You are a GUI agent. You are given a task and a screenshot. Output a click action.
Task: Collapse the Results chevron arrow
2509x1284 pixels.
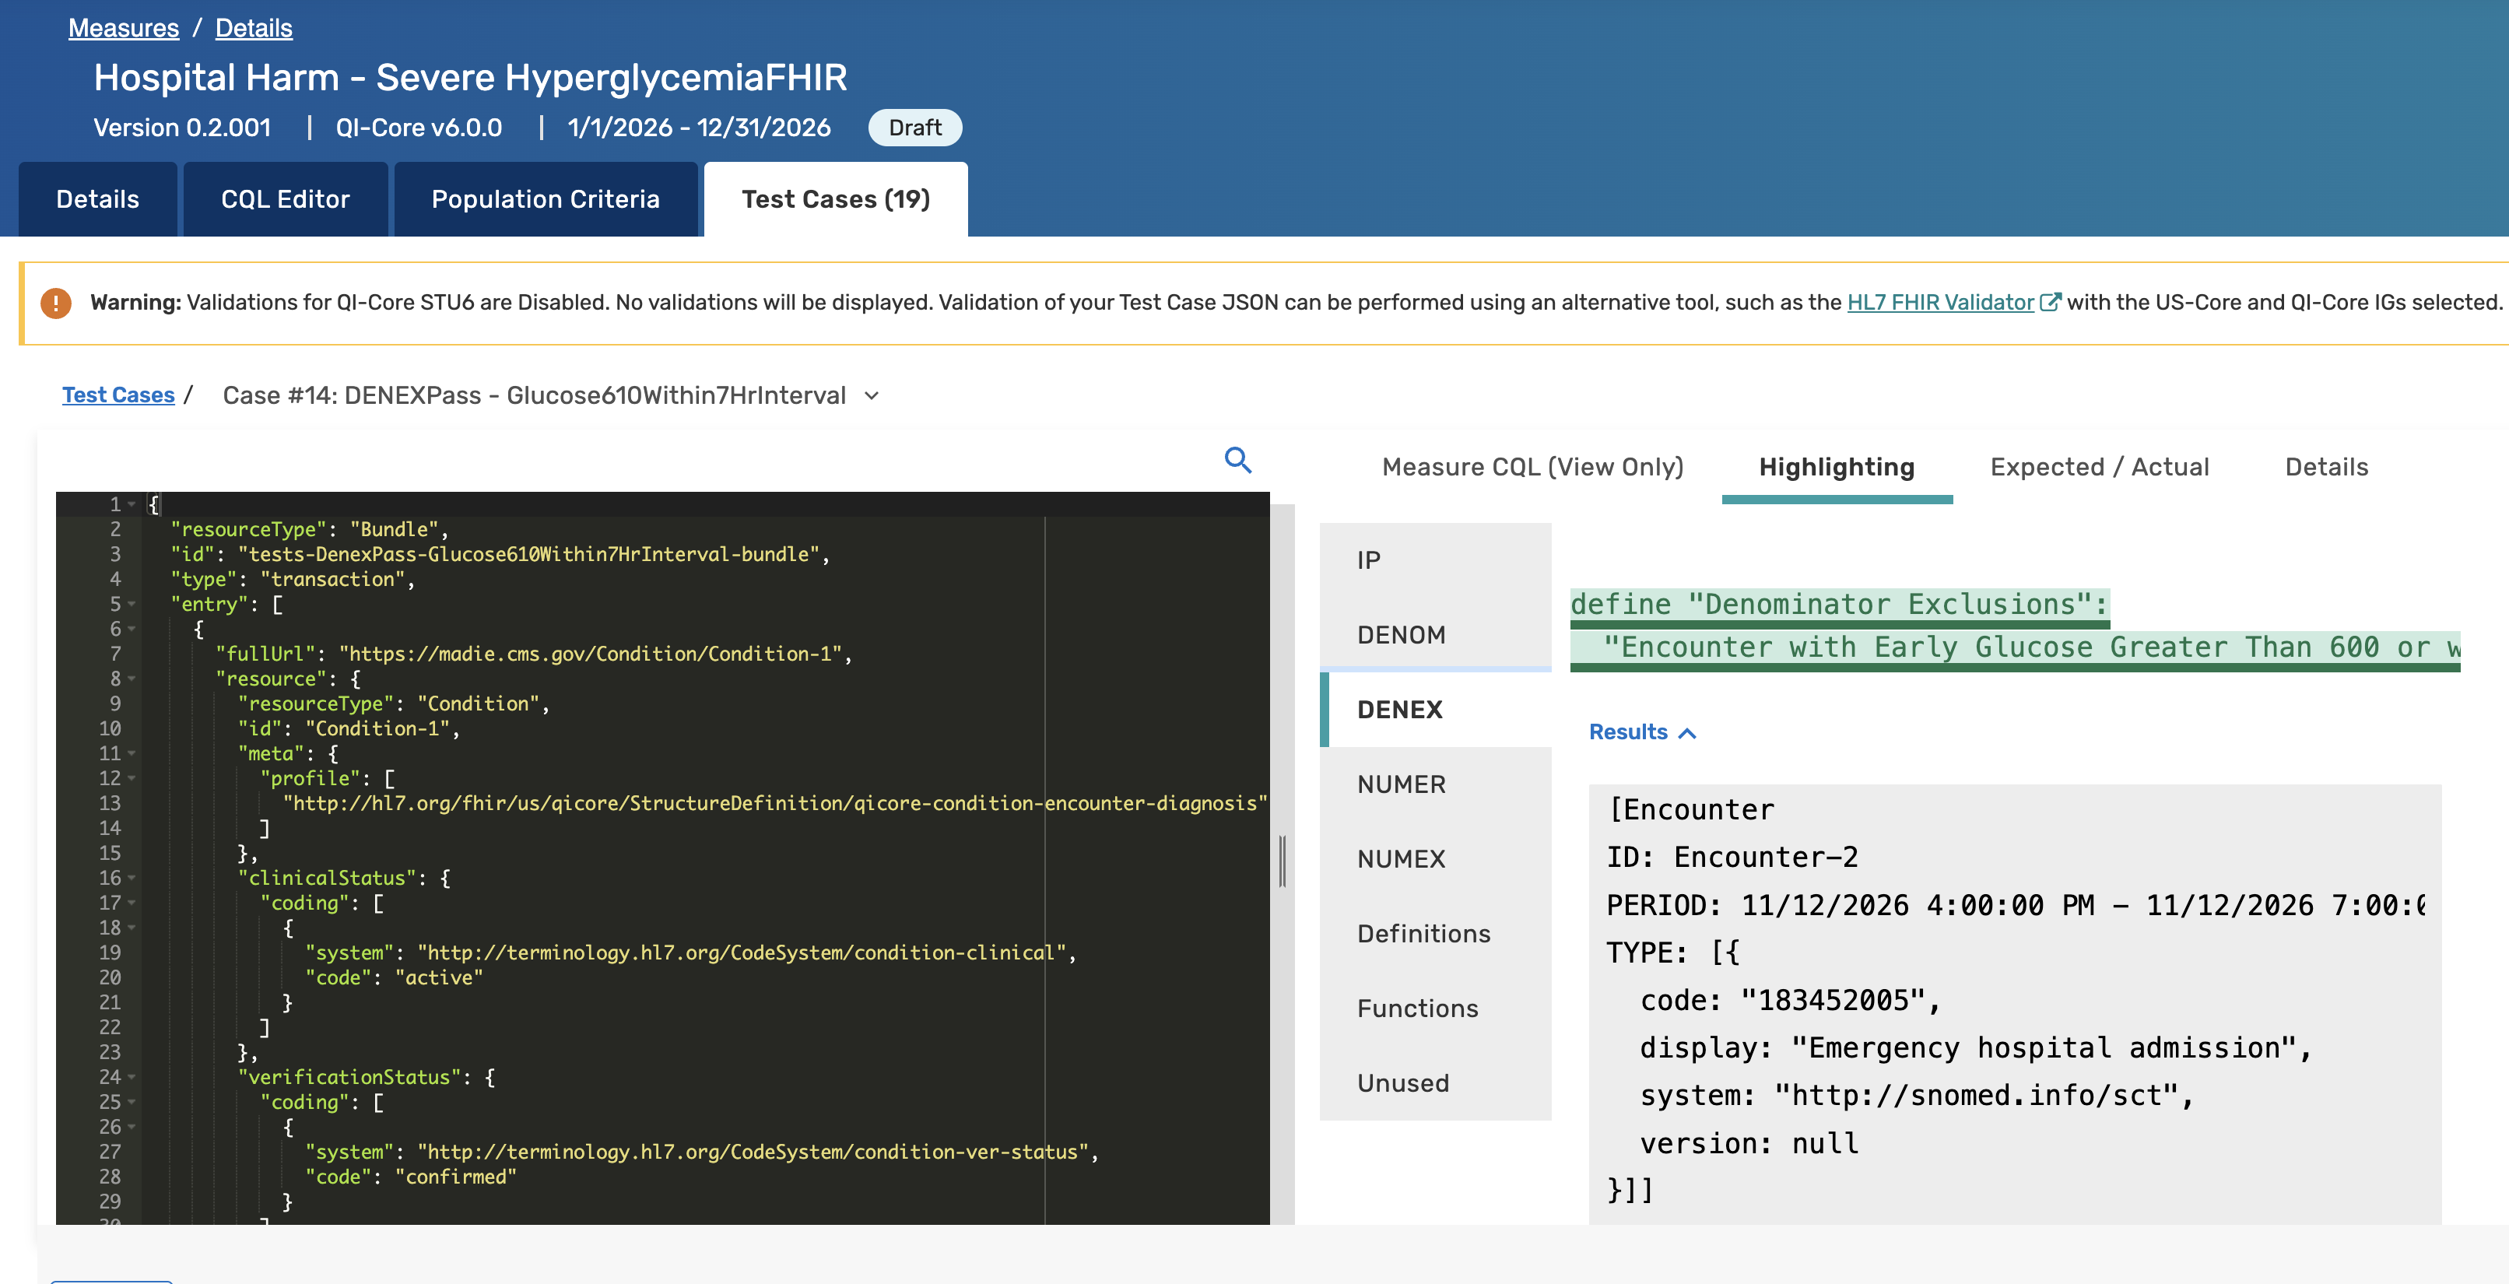1688,732
